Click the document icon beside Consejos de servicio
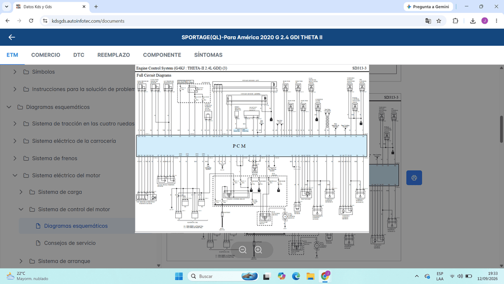This screenshot has width=504, height=284. pyautogui.click(x=38, y=243)
